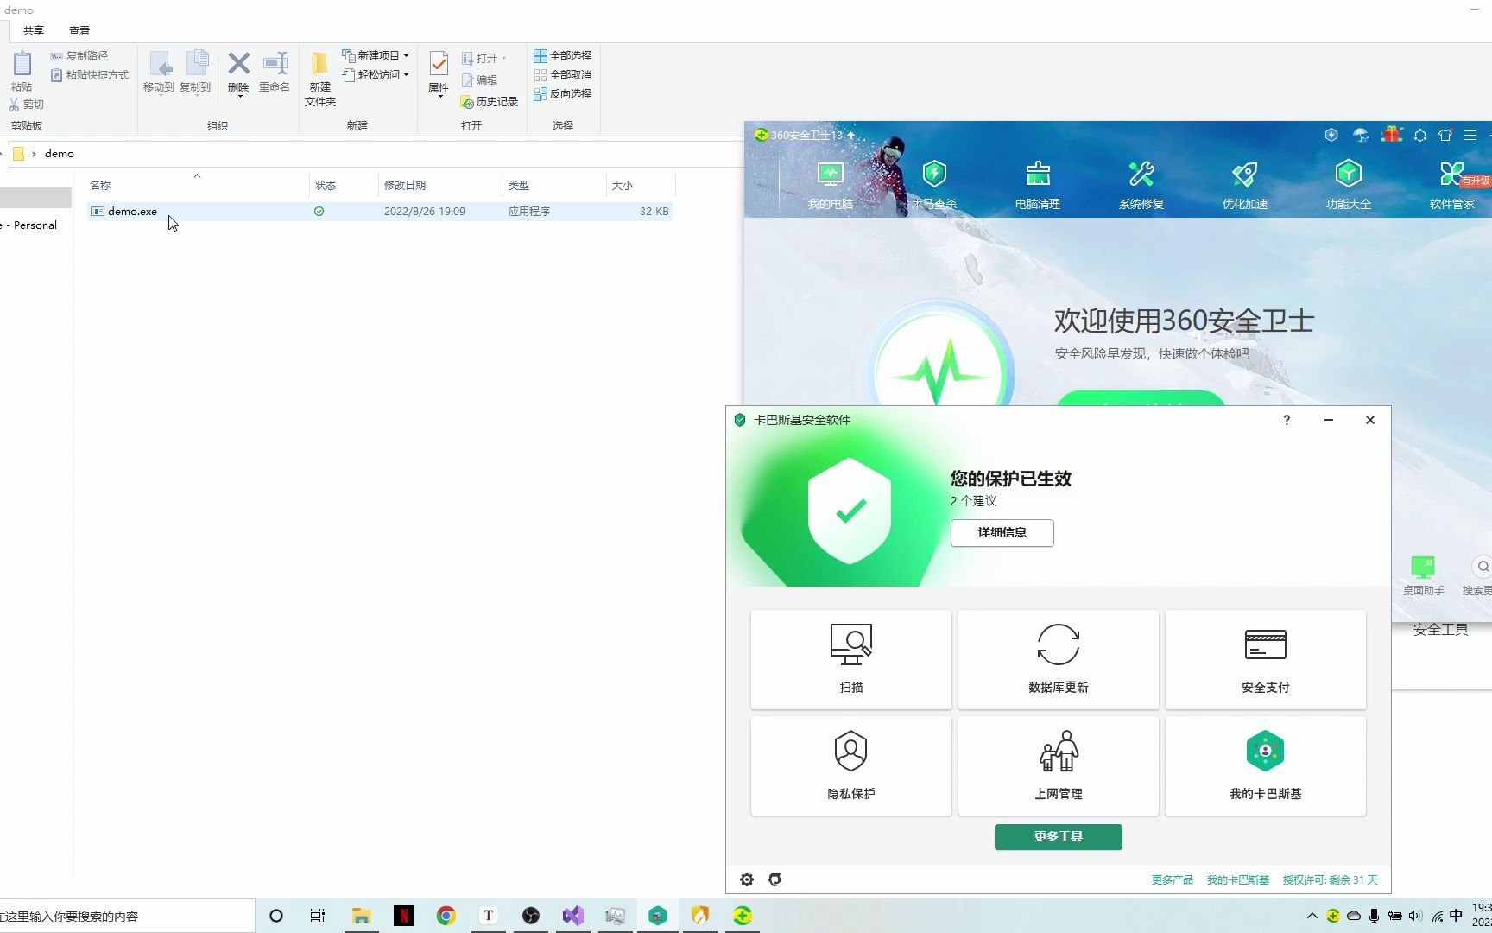Click 编辑 edit in ribbon
Image resolution: width=1492 pixels, height=933 pixels.
(479, 80)
